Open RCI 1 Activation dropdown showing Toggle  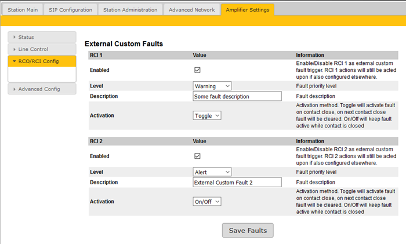207,115
